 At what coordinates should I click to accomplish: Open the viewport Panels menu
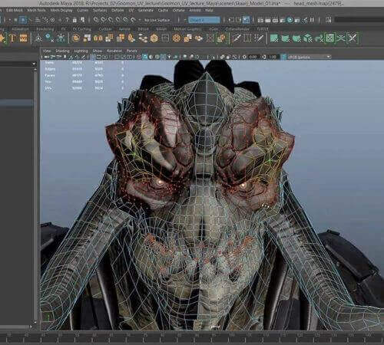pyautogui.click(x=132, y=51)
